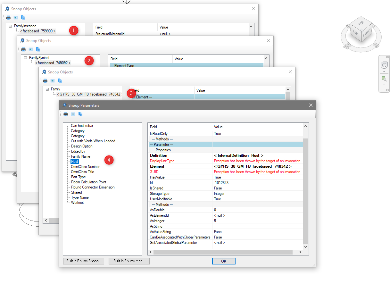
Task: Click the print icon in Snoop Parameters toolbar
Action: click(66, 114)
